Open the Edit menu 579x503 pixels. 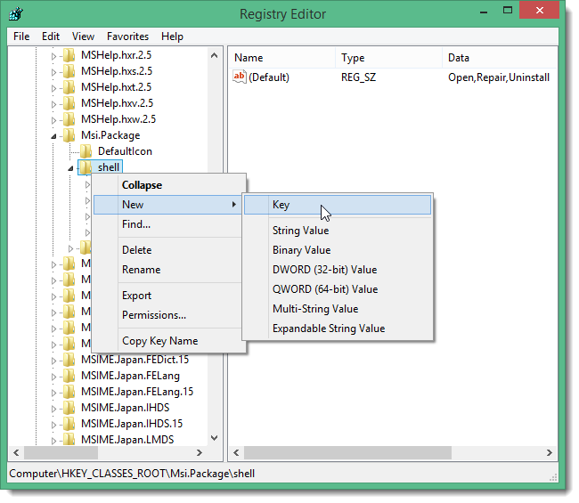(x=51, y=37)
